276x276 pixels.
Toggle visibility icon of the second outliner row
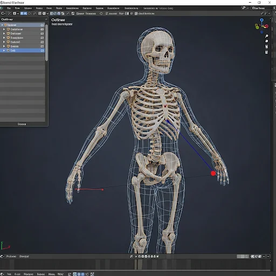42,29
